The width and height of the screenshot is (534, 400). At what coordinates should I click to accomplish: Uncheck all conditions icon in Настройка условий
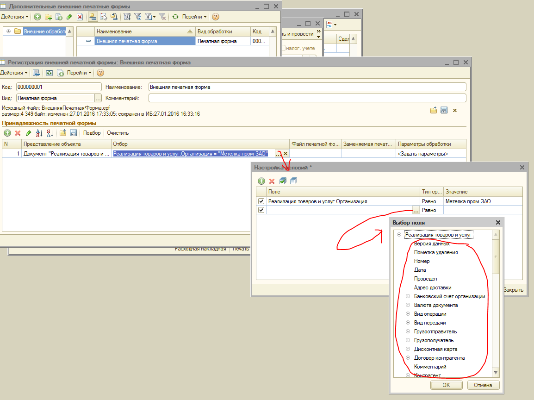293,181
